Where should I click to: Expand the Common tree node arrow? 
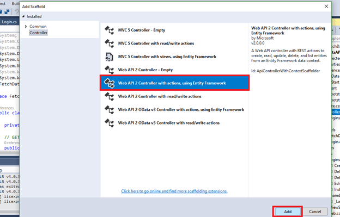(26, 27)
